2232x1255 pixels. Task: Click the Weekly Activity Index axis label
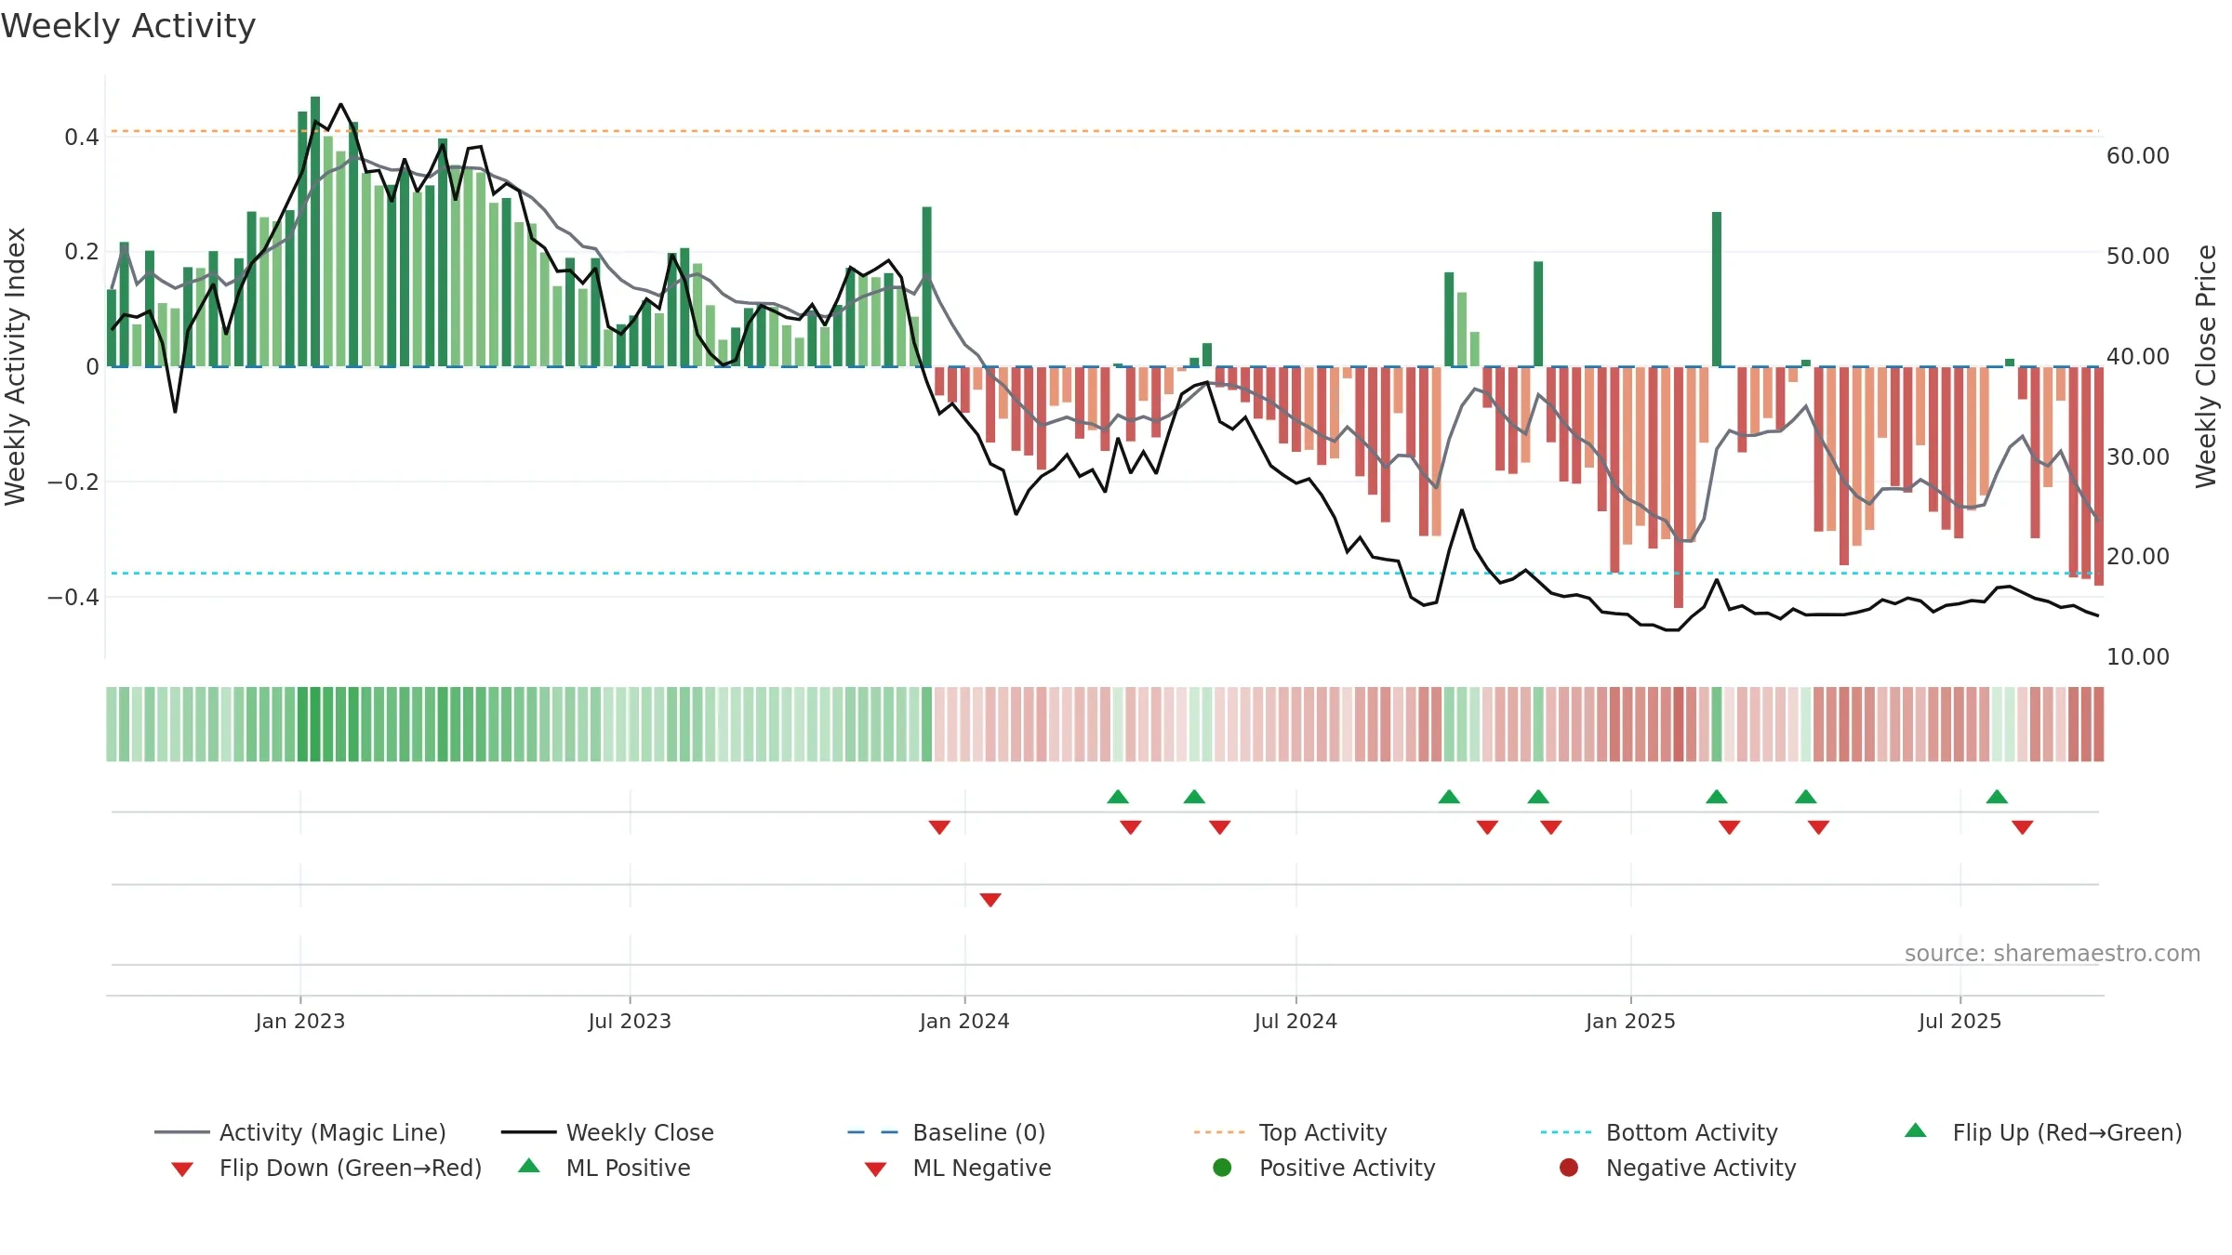pos(16,366)
